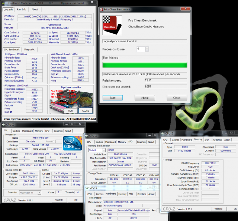This screenshot has width=238, height=221.
Task: Click the green benchmark progress bar
Action: [x=145, y=65]
